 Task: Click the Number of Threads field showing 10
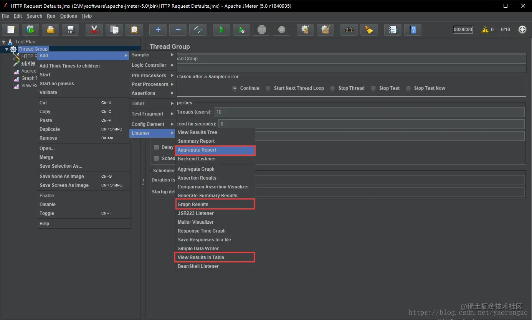pyautogui.click(x=369, y=112)
